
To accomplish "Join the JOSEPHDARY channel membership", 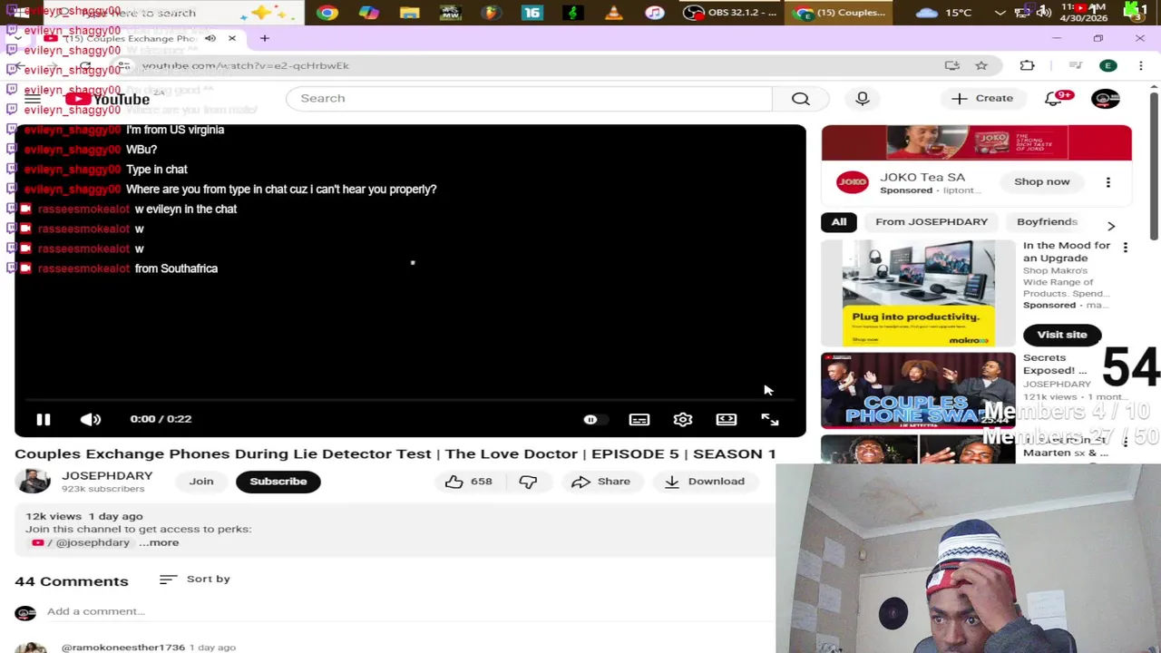I will pos(201,482).
